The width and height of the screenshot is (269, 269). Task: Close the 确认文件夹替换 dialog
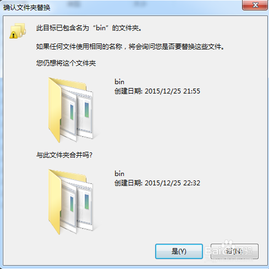coord(255,5)
